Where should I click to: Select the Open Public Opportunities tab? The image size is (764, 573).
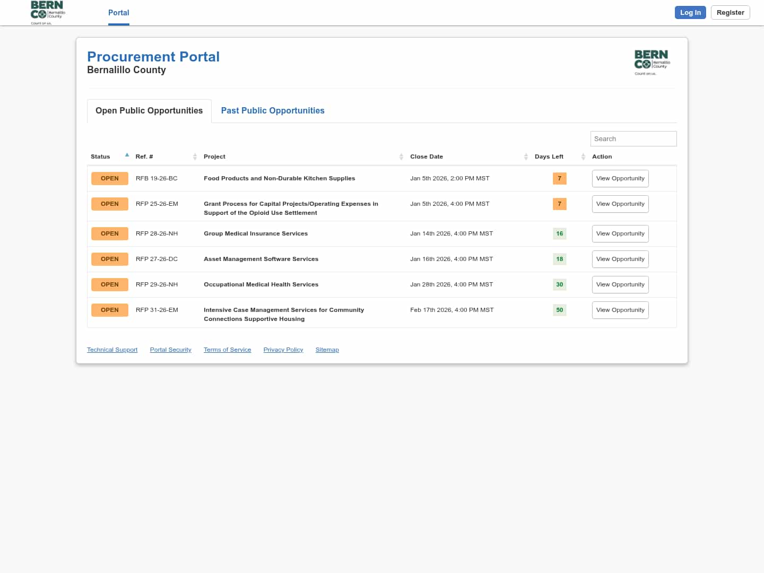(149, 110)
